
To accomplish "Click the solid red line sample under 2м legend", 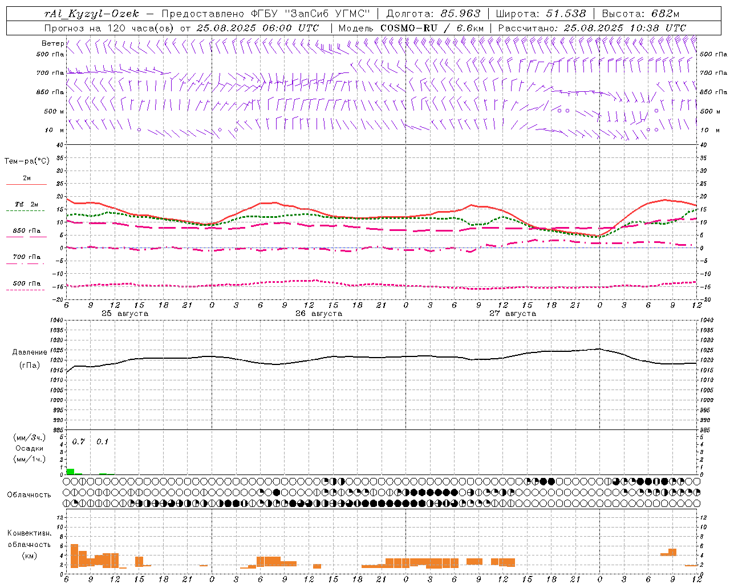I will tap(26, 185).
